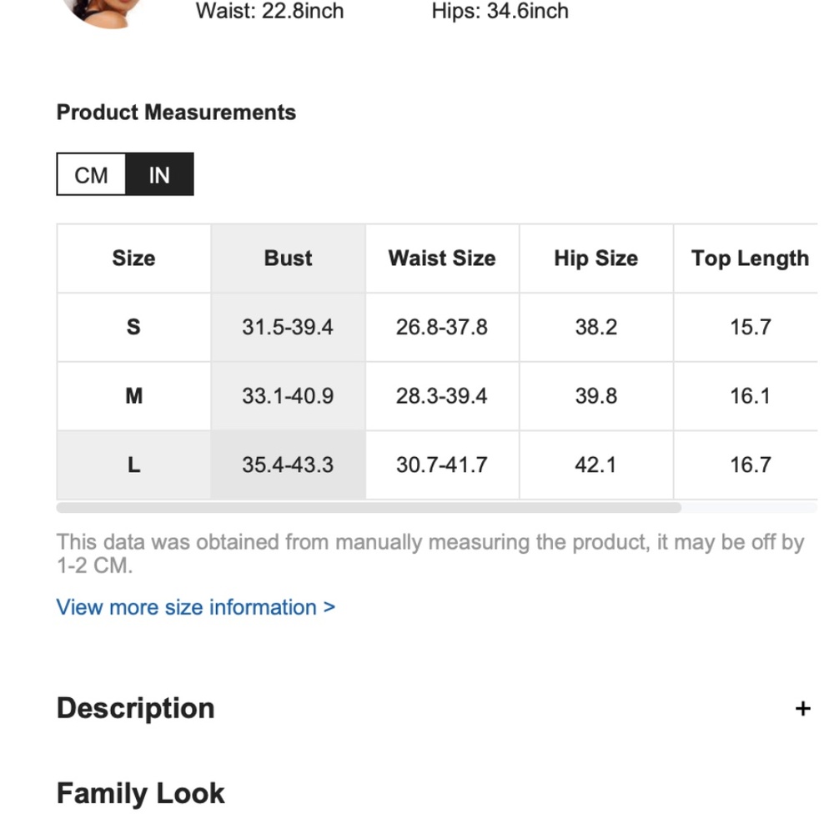The width and height of the screenshot is (834, 834).
Task: Click the Waist Size column header
Action: click(x=442, y=259)
